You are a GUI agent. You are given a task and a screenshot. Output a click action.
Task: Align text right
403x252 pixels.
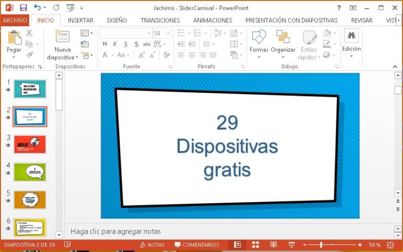click(x=203, y=55)
